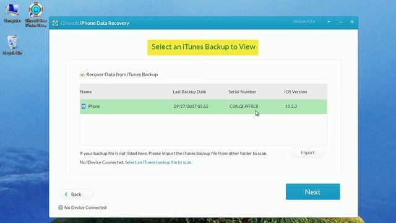396x223 pixels.
Task: Click the No Device Connected status text
Action: coord(85,208)
